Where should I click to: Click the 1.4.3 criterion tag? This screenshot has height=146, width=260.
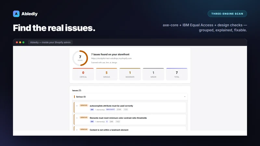tap(118, 121)
